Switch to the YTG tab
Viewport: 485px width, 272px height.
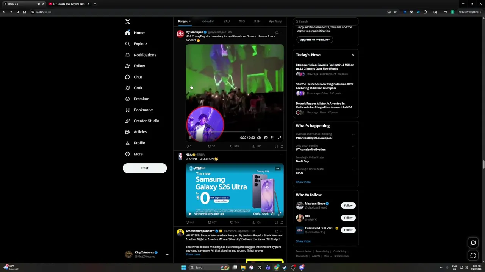click(x=242, y=22)
